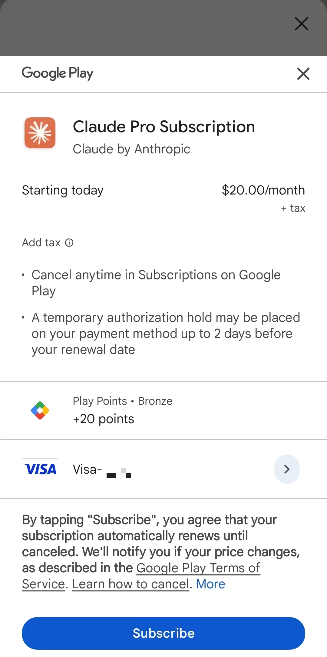
Task: Dismiss the Google Play purchase sheet
Action: pos(303,74)
